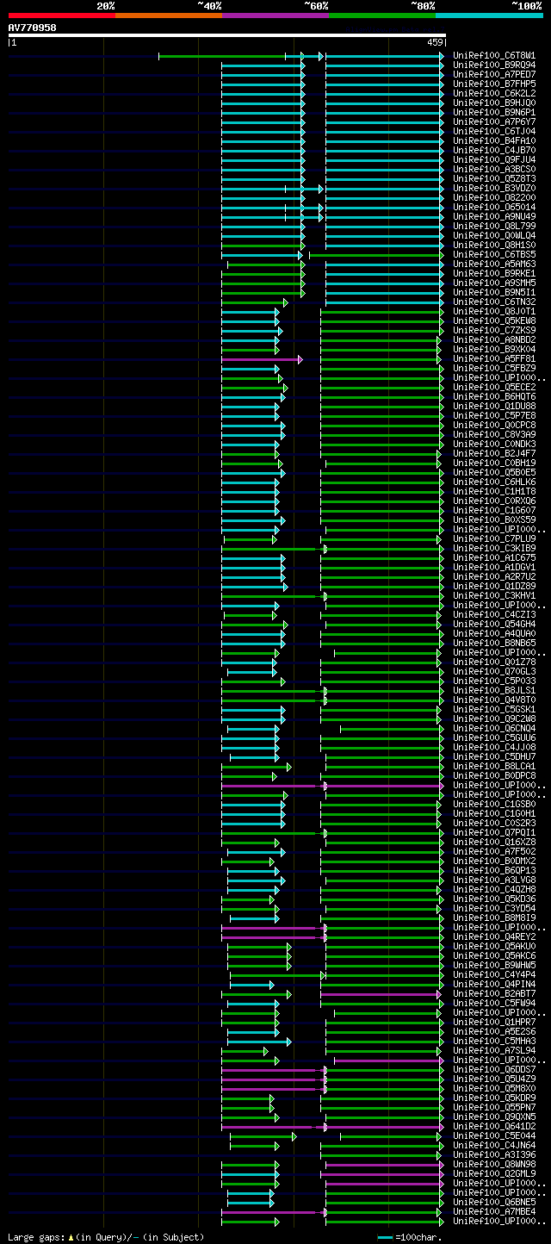Click the red 20% identity legend bar
This screenshot has height=1244, width=551.
62,16
